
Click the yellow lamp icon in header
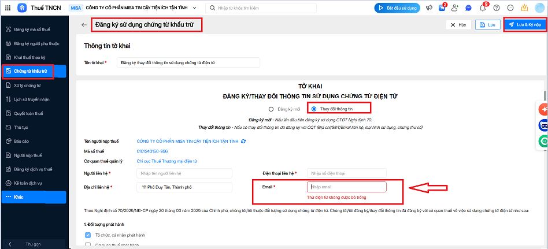(x=524, y=8)
